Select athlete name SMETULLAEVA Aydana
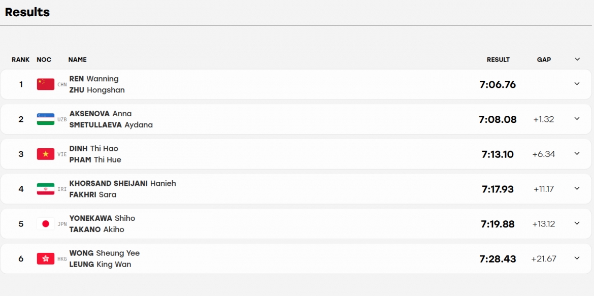The height and width of the screenshot is (296, 594). click(x=111, y=125)
